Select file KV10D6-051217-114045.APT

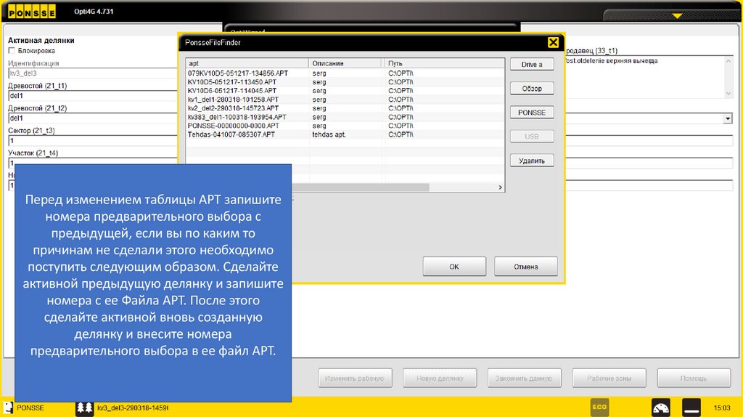(231, 91)
